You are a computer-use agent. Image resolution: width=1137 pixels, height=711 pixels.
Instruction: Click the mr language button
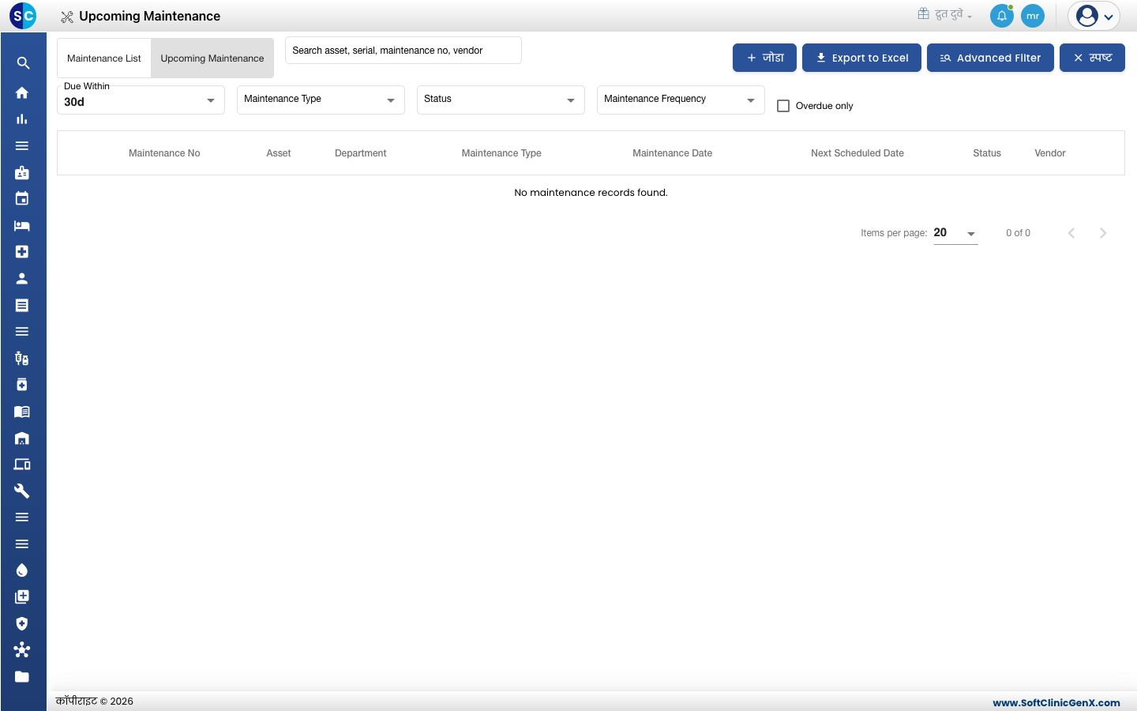[1033, 16]
